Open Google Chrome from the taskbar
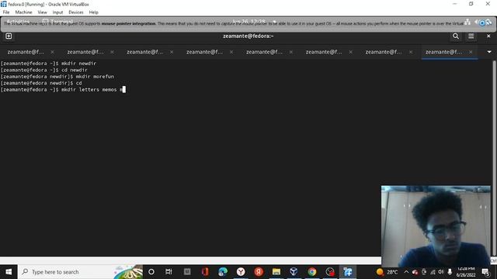Image resolution: width=497 pixels, height=279 pixels. coord(312,272)
